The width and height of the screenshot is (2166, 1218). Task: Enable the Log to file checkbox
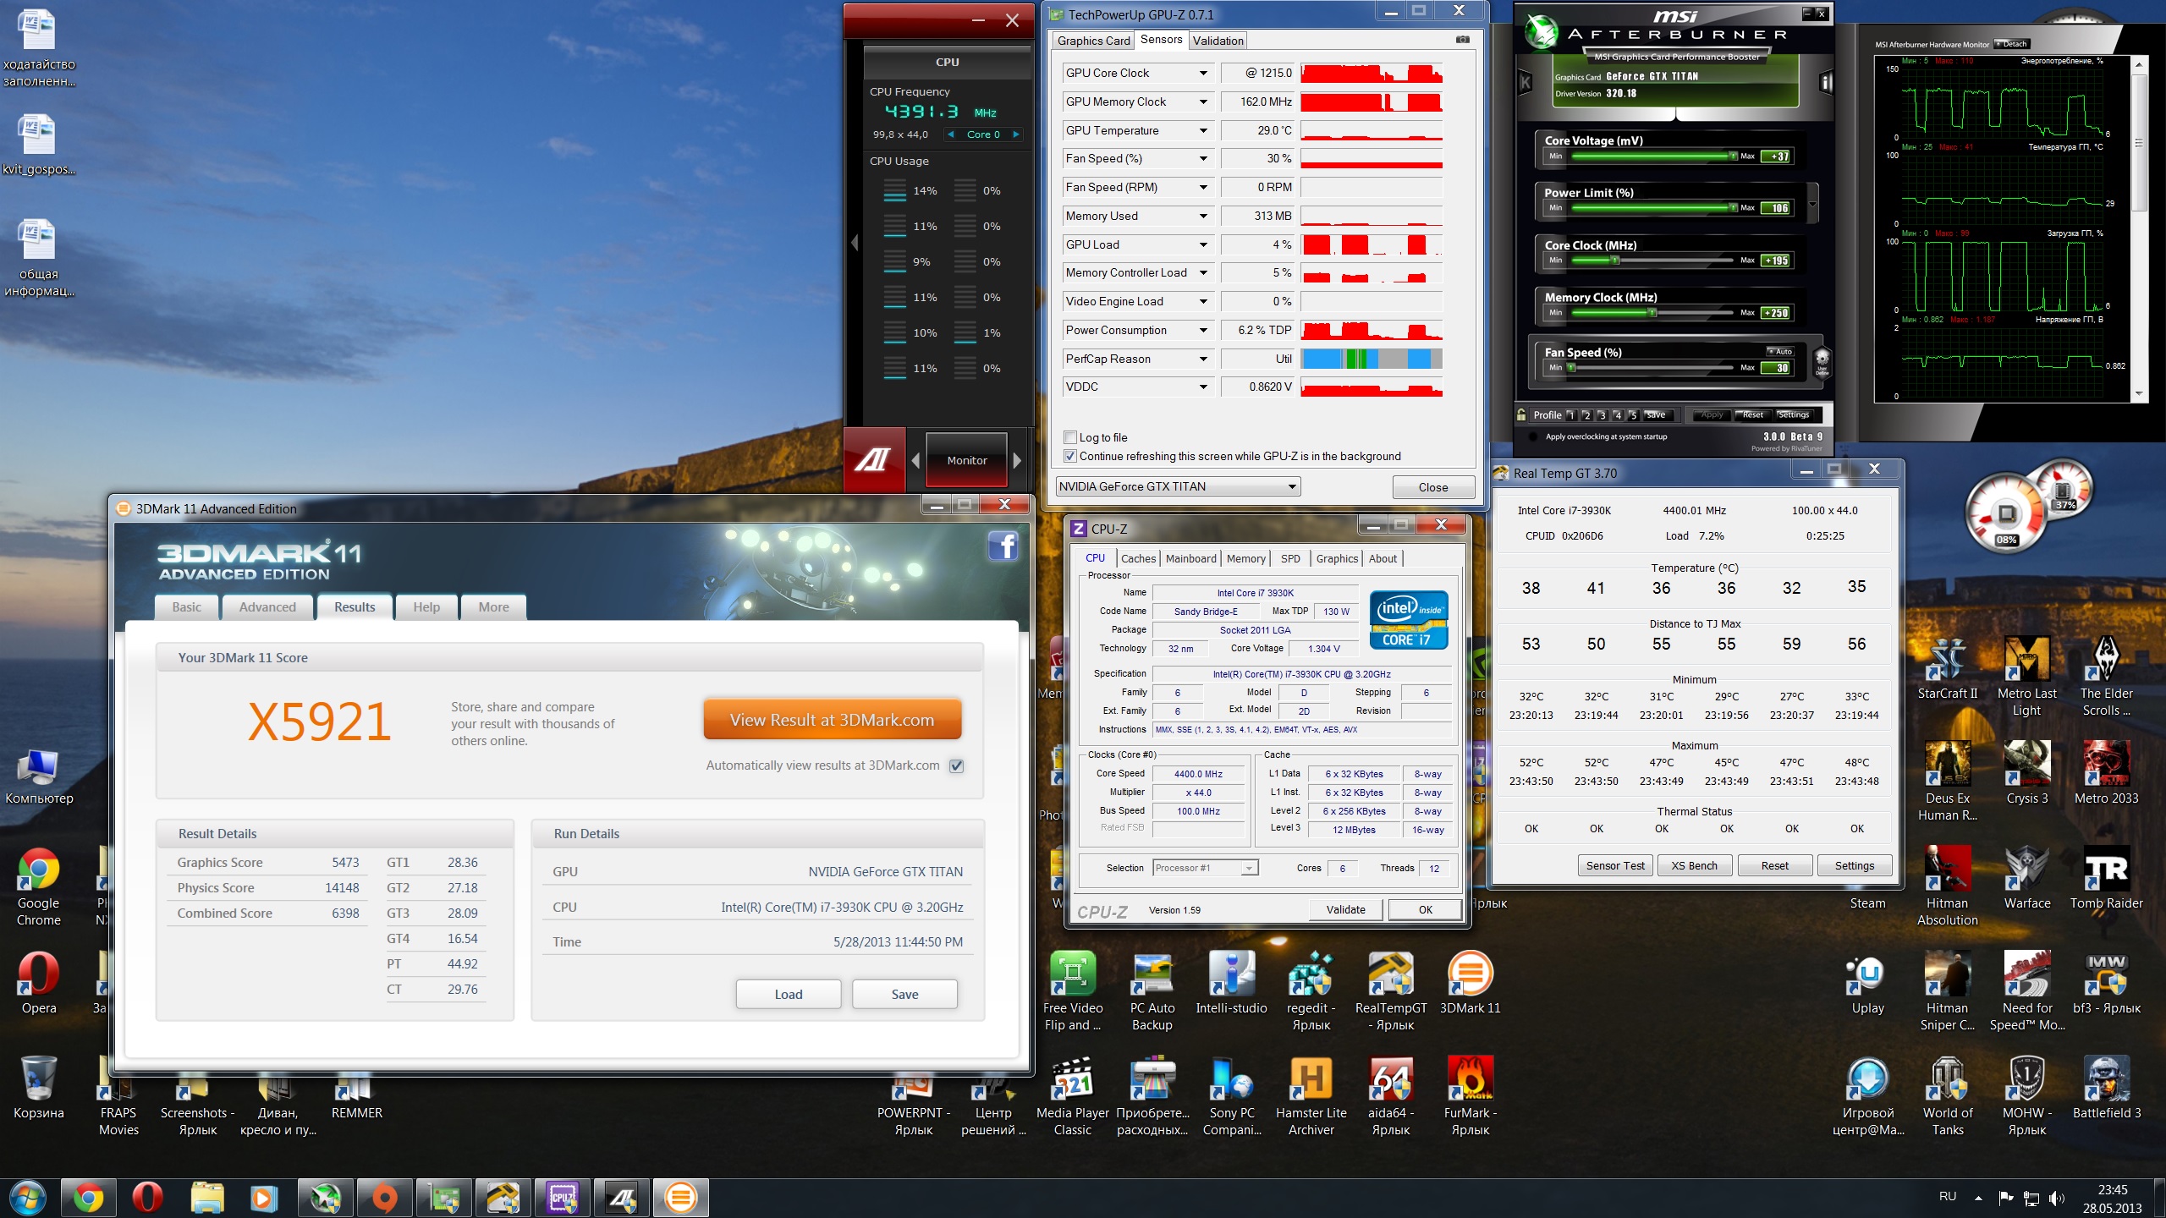1070,437
